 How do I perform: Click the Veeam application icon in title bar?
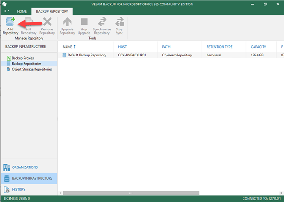coord(5,5)
